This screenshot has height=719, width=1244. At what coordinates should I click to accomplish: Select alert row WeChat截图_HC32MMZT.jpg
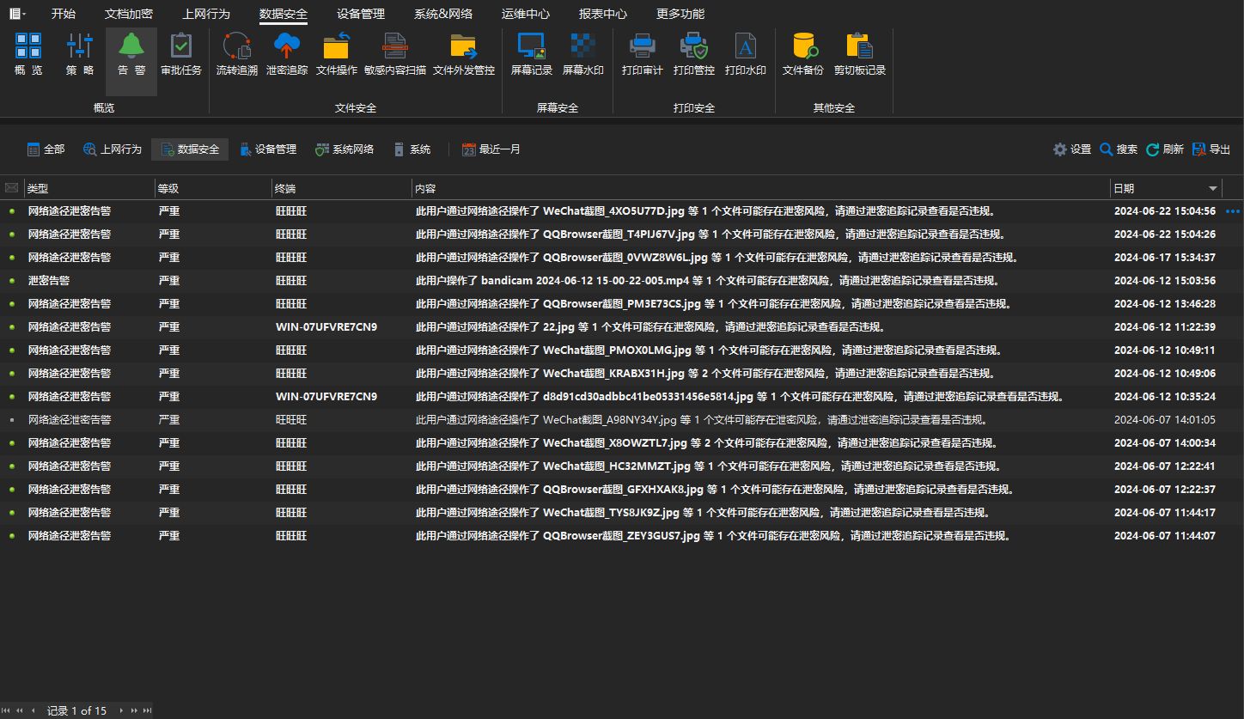622,466
